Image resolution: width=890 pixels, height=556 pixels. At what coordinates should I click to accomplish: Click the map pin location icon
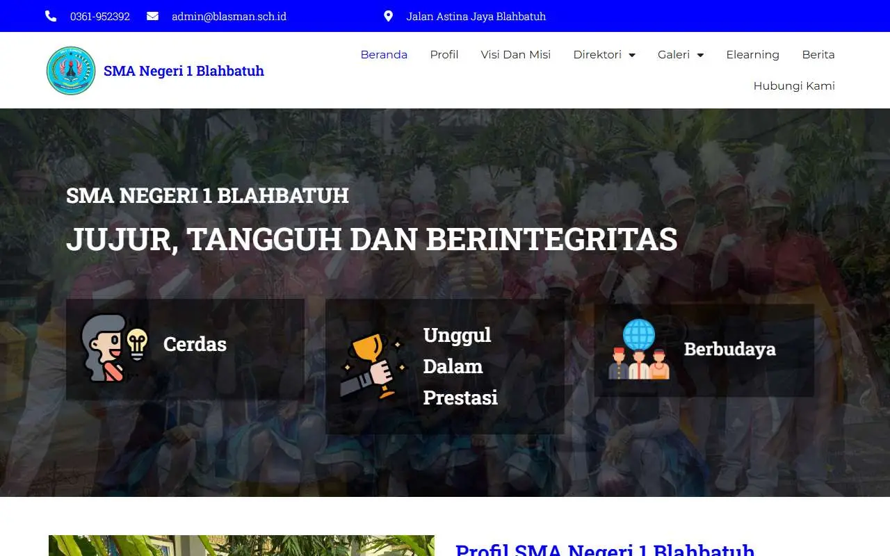(389, 16)
